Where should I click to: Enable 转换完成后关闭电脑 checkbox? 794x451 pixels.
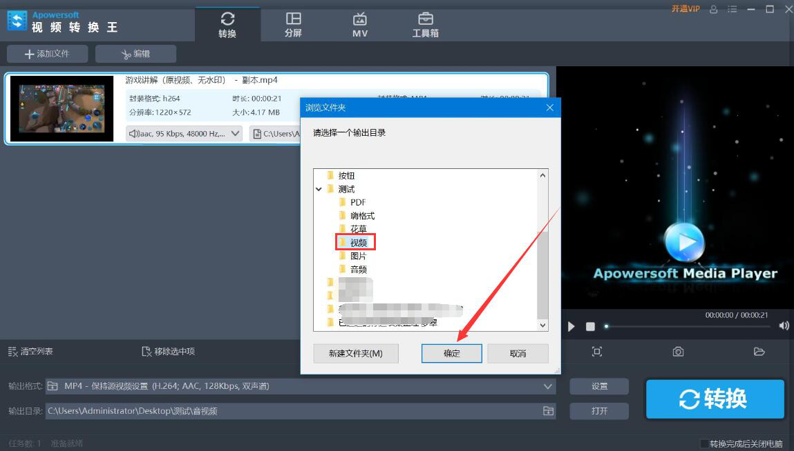click(704, 443)
